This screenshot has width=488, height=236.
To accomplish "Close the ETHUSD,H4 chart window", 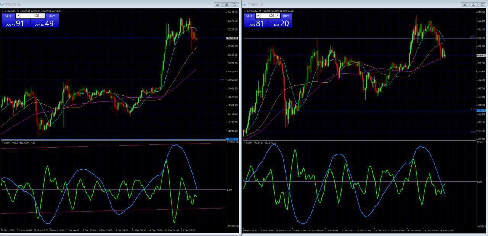I will tap(482, 5).
